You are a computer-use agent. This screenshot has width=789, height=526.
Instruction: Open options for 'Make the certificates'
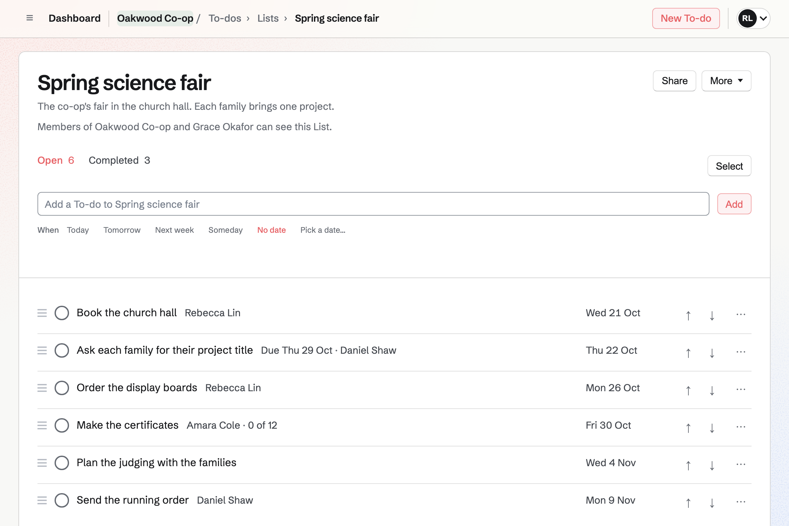point(741,427)
